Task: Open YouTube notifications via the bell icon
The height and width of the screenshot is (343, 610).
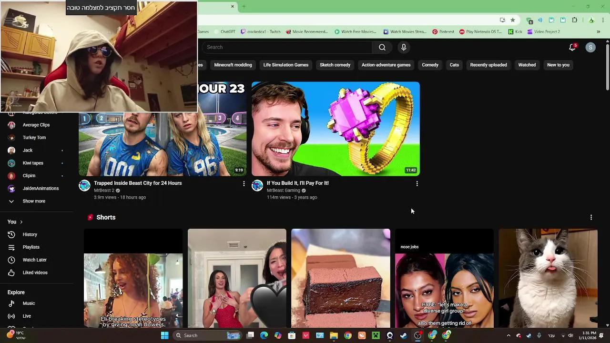Action: pos(572,47)
